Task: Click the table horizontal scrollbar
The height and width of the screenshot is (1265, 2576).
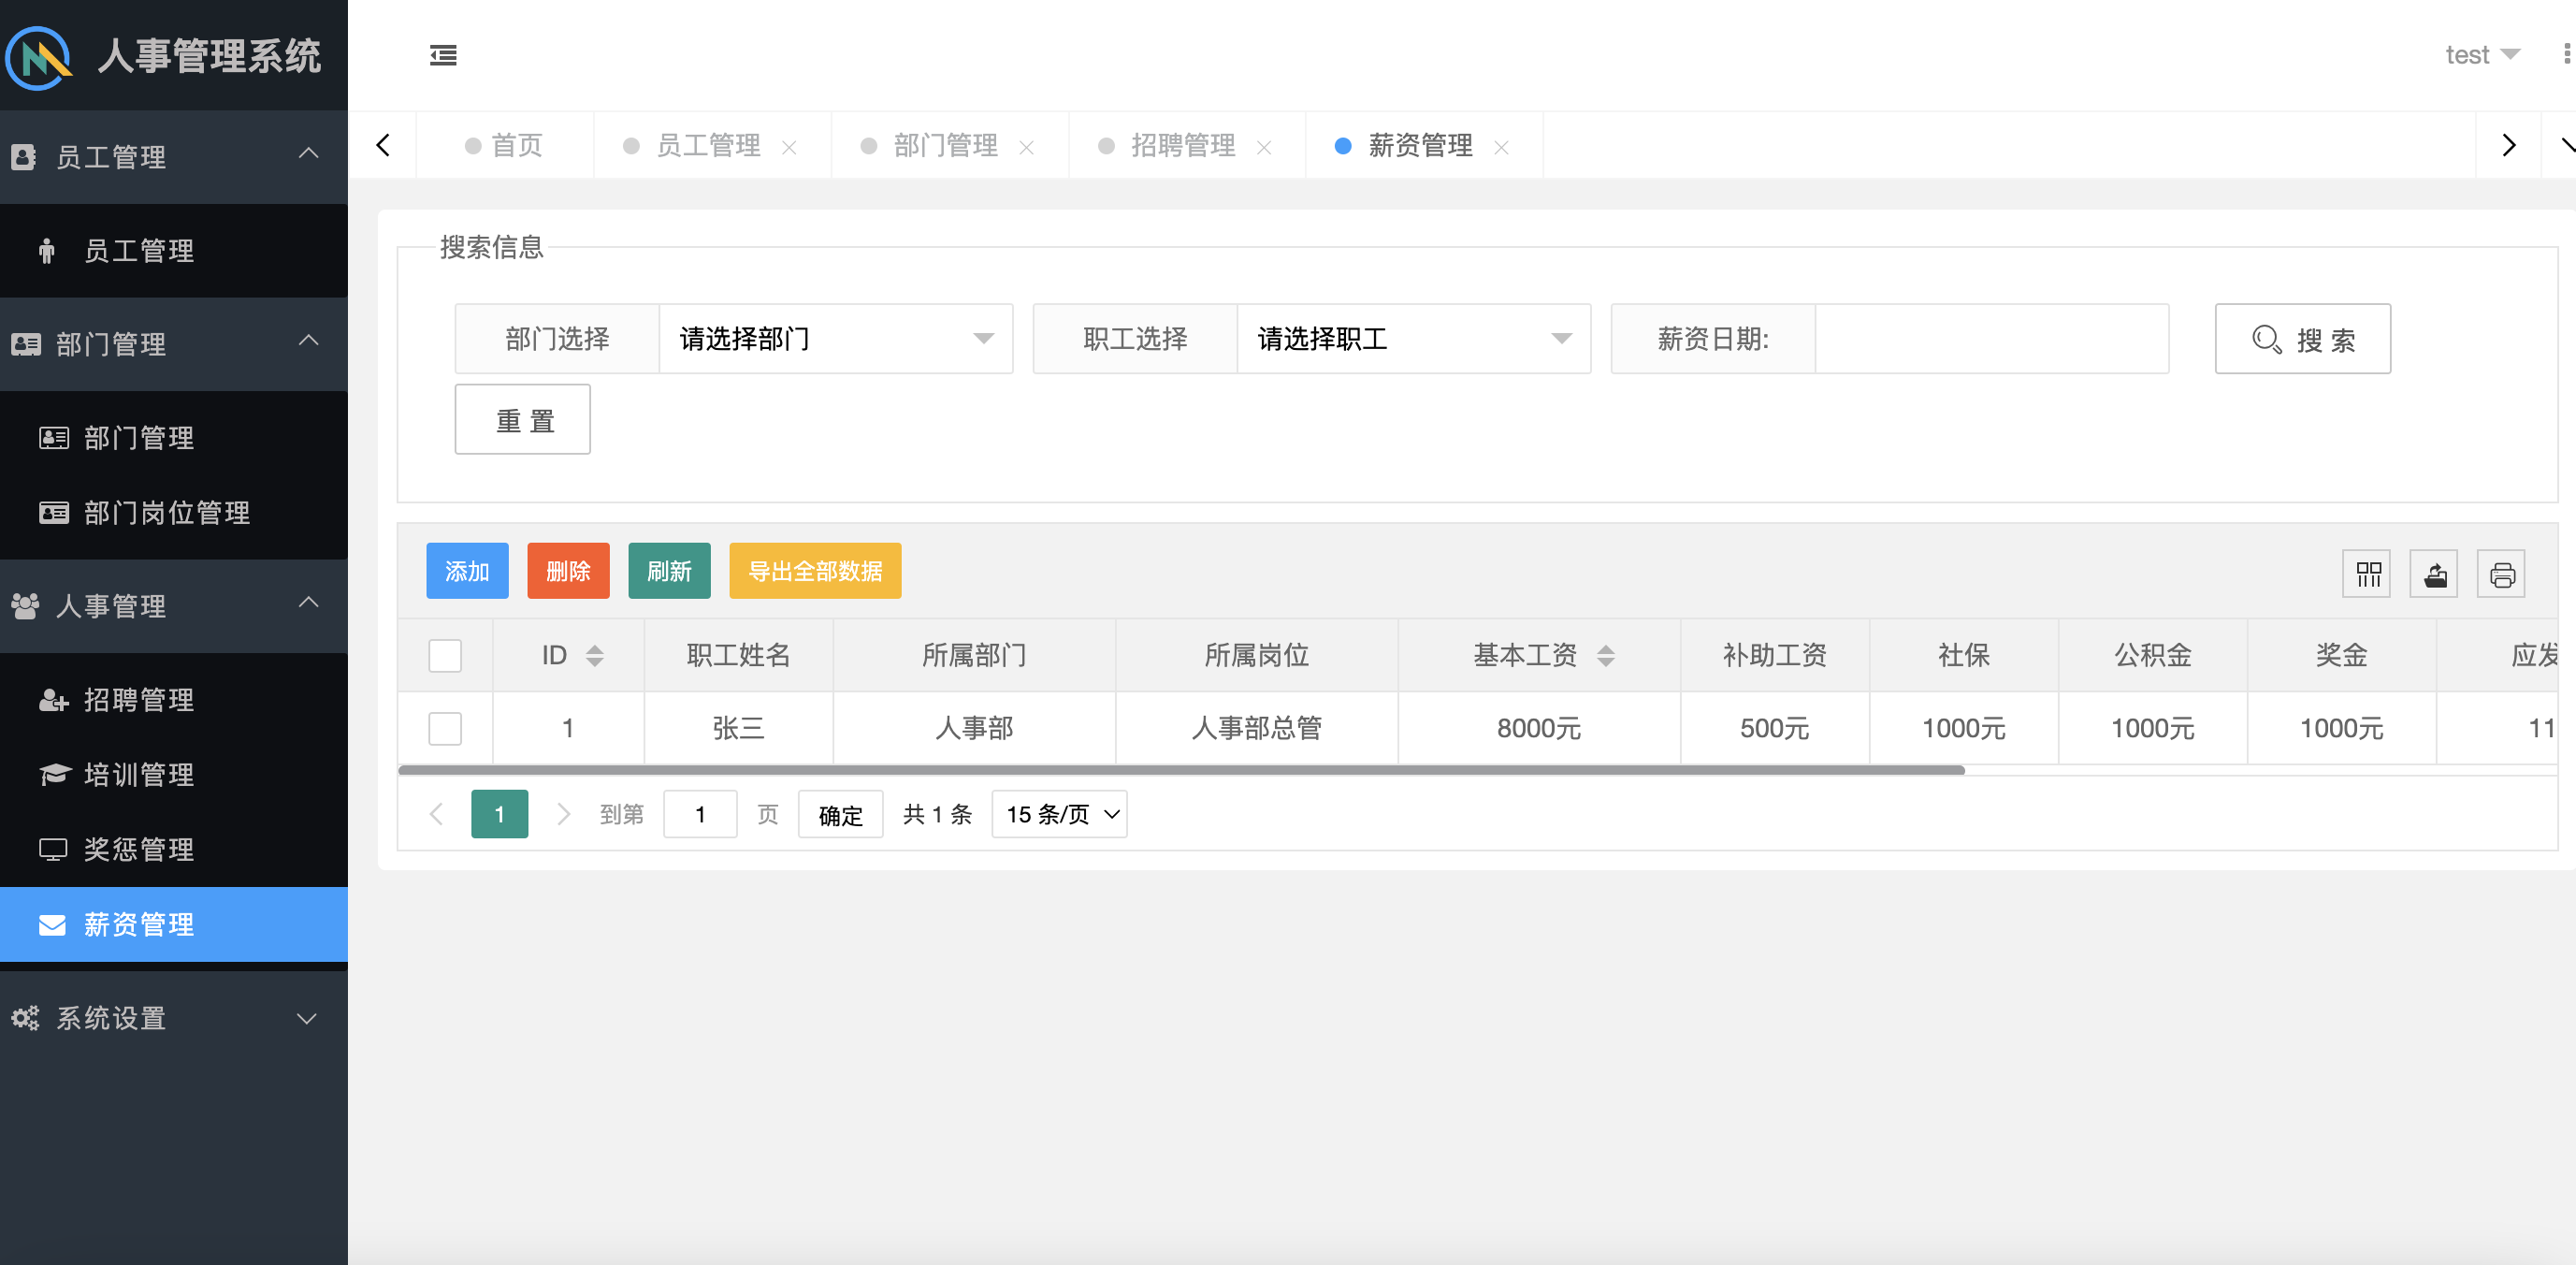Action: click(1181, 770)
